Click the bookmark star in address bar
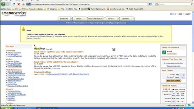This screenshot has height=109, width=194. [x=148, y=4]
